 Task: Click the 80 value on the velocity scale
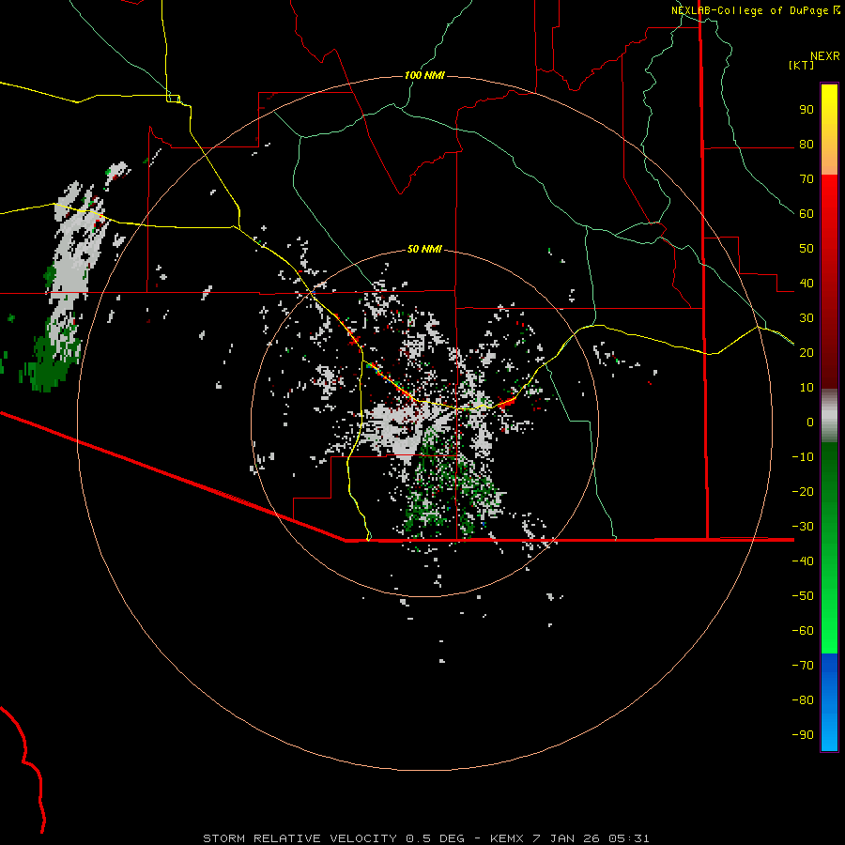807,145
